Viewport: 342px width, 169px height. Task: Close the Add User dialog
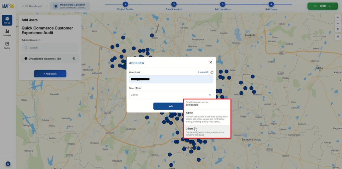pyautogui.click(x=210, y=62)
